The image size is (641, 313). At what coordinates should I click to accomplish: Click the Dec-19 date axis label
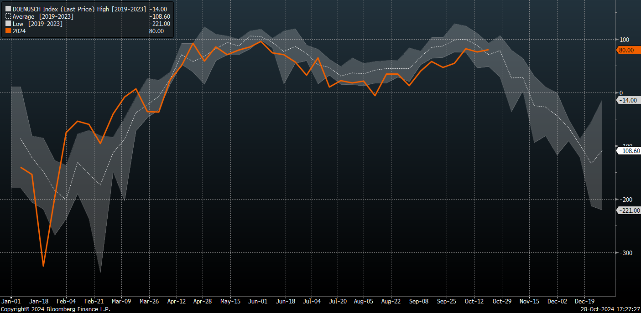[x=584, y=302]
